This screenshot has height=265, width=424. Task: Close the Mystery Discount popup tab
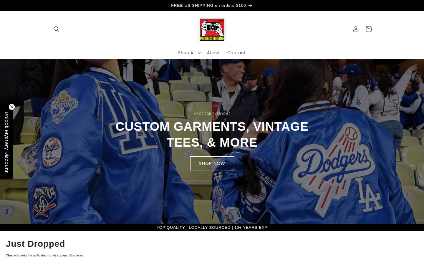click(12, 107)
